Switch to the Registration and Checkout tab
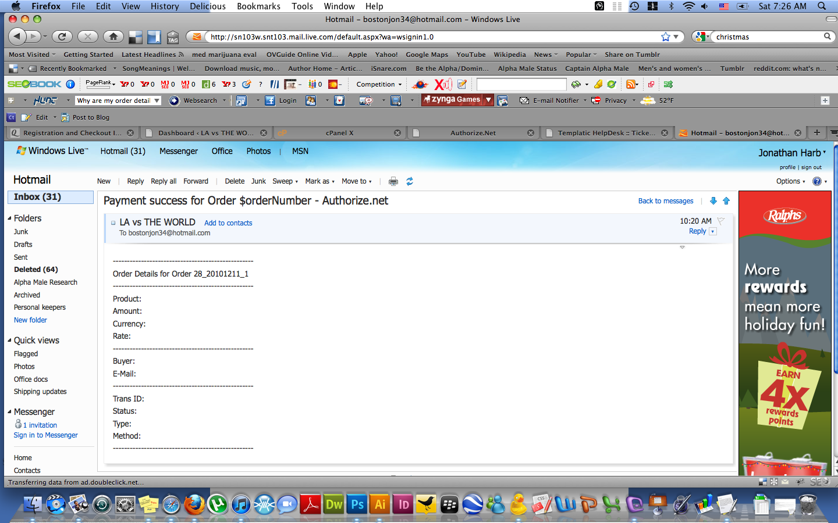Viewport: 838px width, 523px height. pos(72,133)
